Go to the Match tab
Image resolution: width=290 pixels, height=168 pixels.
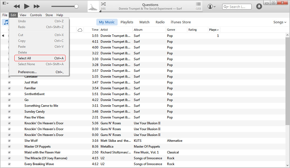coord(144,22)
